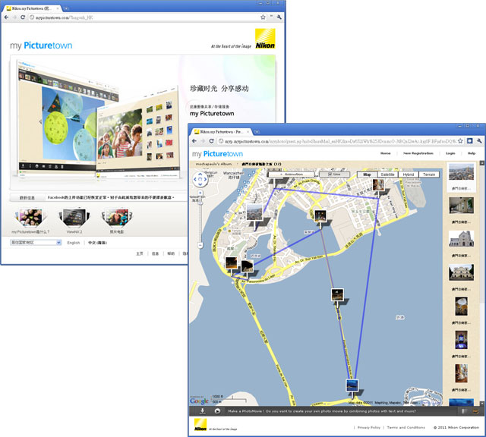The width and height of the screenshot is (486, 437).
Task: Click the map pan control circle
Action: 200,179
